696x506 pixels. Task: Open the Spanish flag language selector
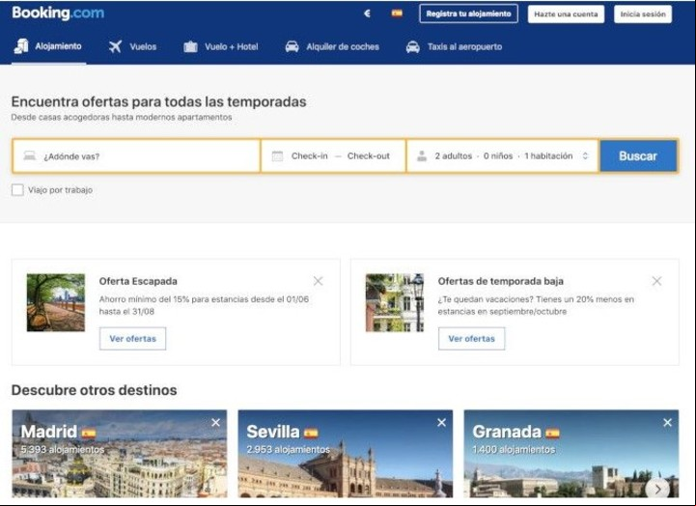(397, 14)
